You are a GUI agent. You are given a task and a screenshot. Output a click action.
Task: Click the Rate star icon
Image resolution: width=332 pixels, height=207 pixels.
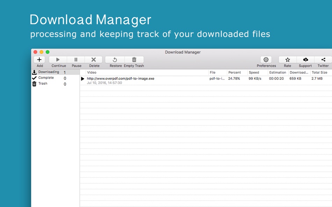(x=288, y=60)
